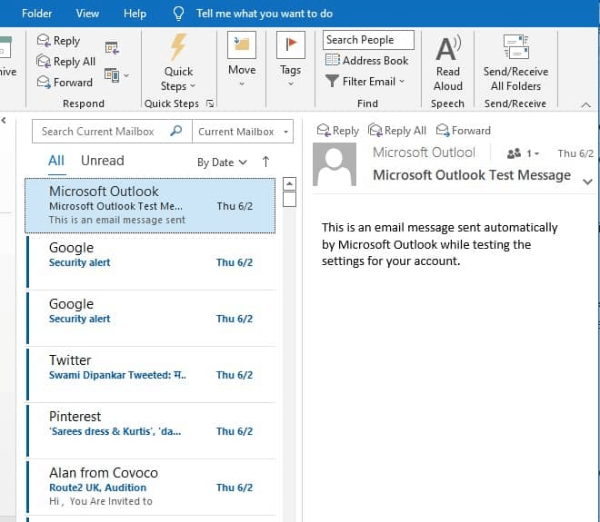Screen dimensions: 600x522
Task: Click Reply All in the Respond group
Action: click(x=65, y=61)
